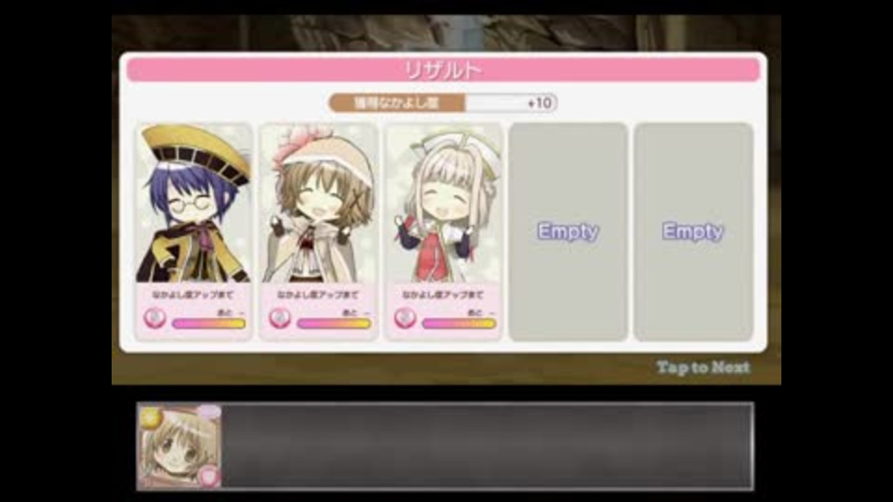
Task: Select the brown-haired girl character card
Action: point(318,231)
